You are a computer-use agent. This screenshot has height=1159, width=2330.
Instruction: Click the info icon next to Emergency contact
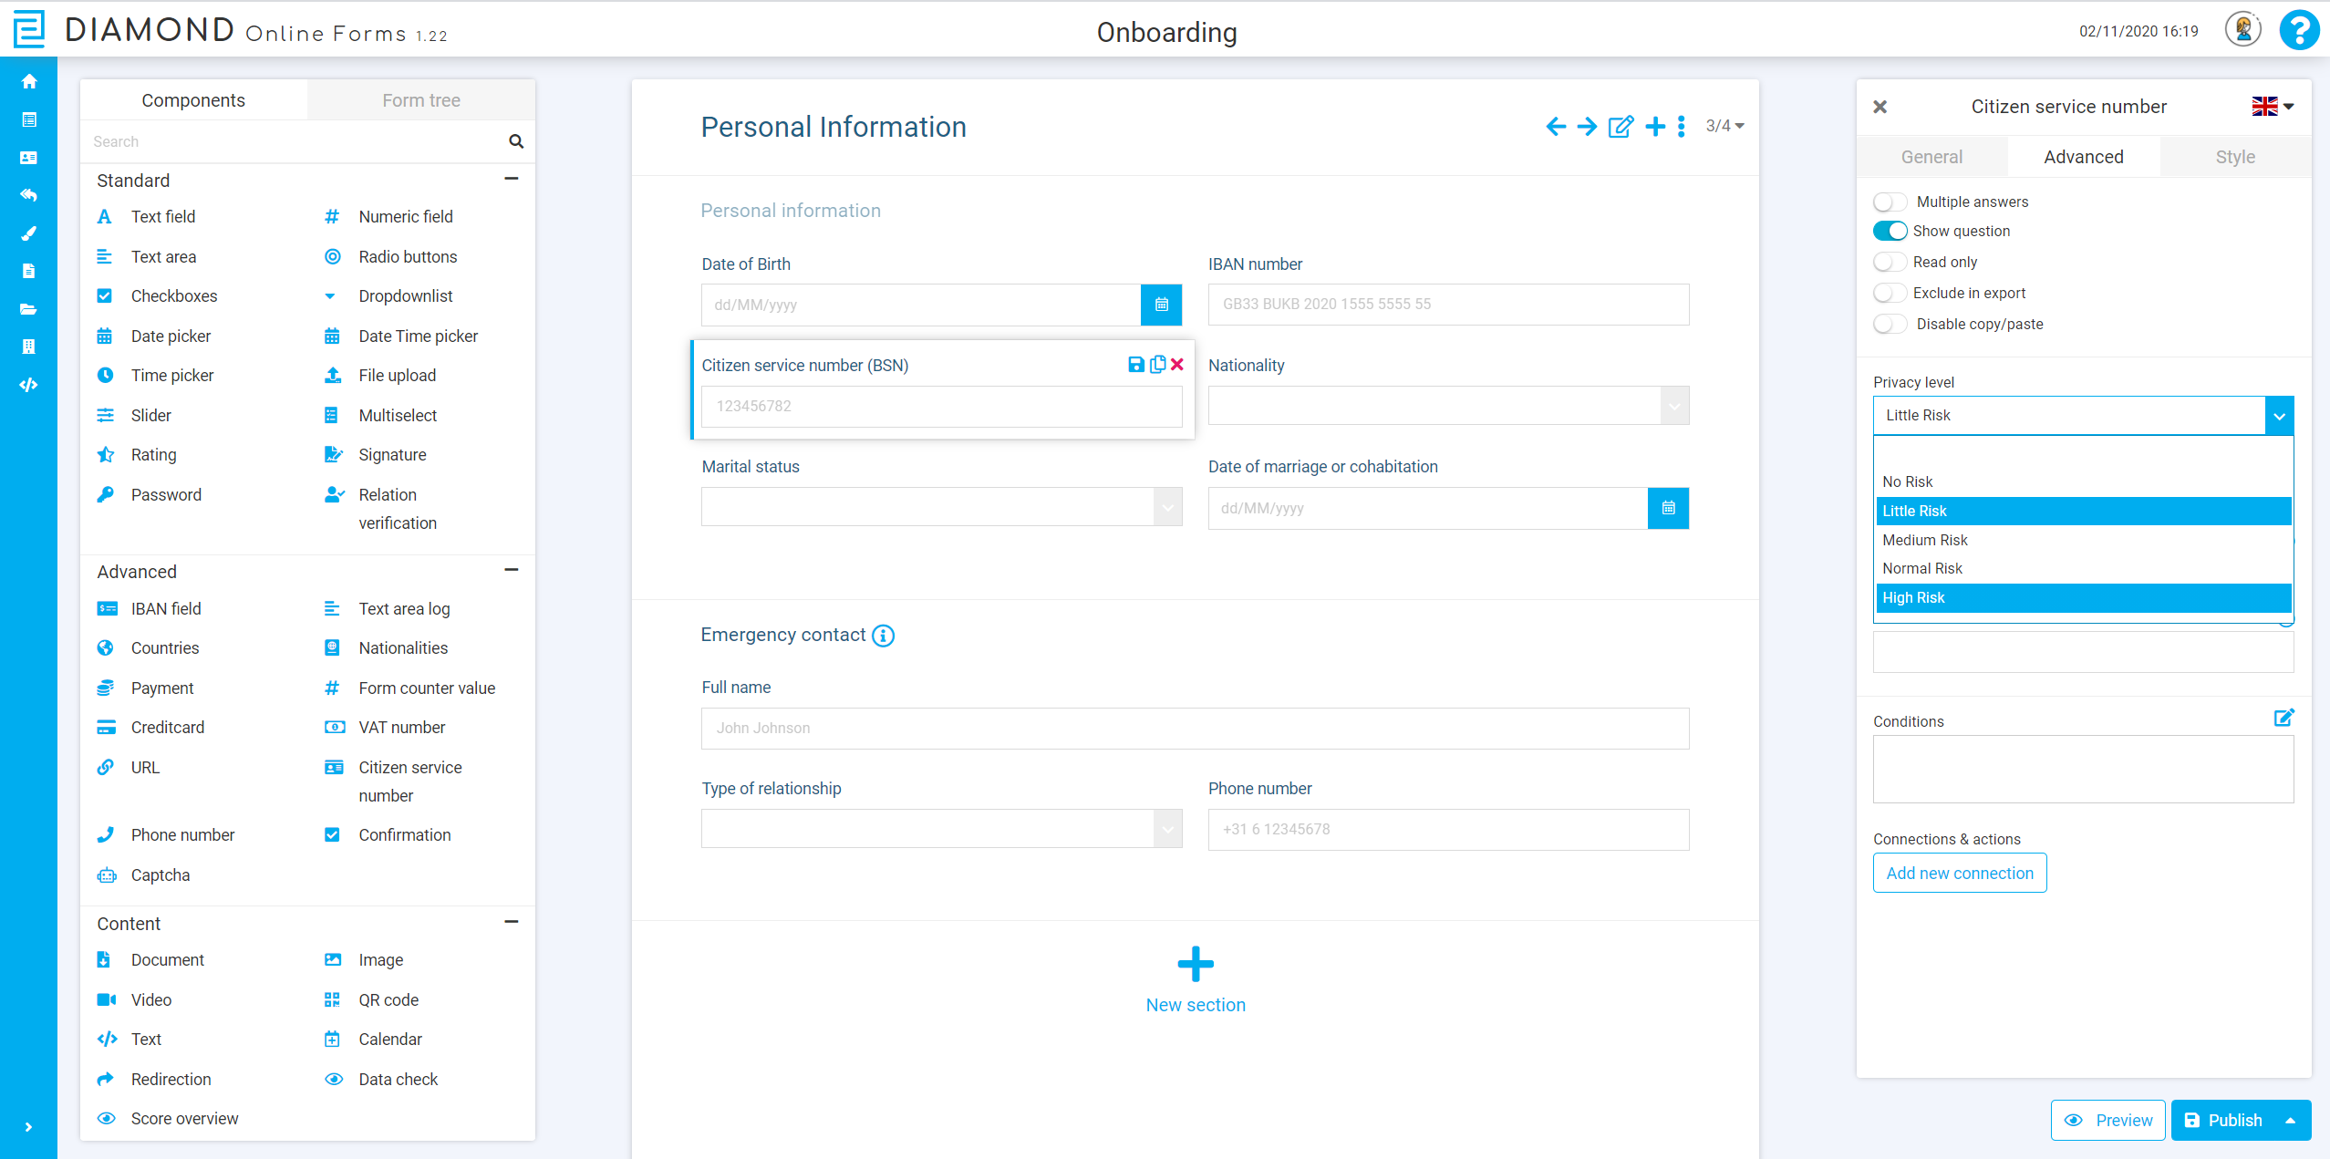tap(882, 636)
